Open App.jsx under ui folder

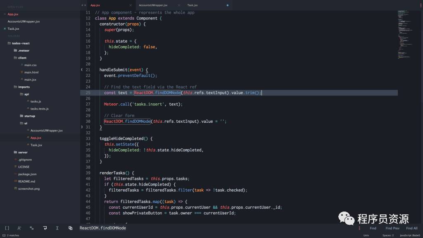36,138
